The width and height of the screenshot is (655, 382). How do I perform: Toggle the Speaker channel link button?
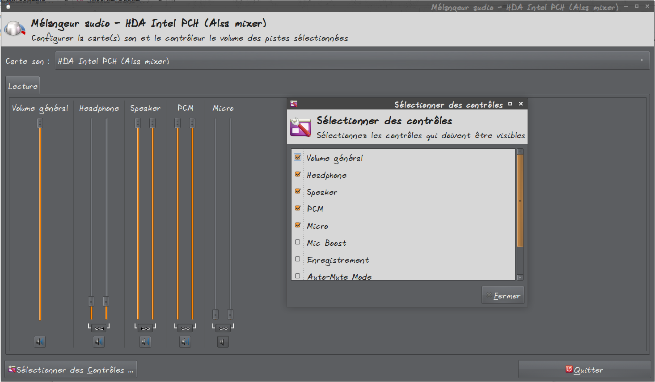145,328
